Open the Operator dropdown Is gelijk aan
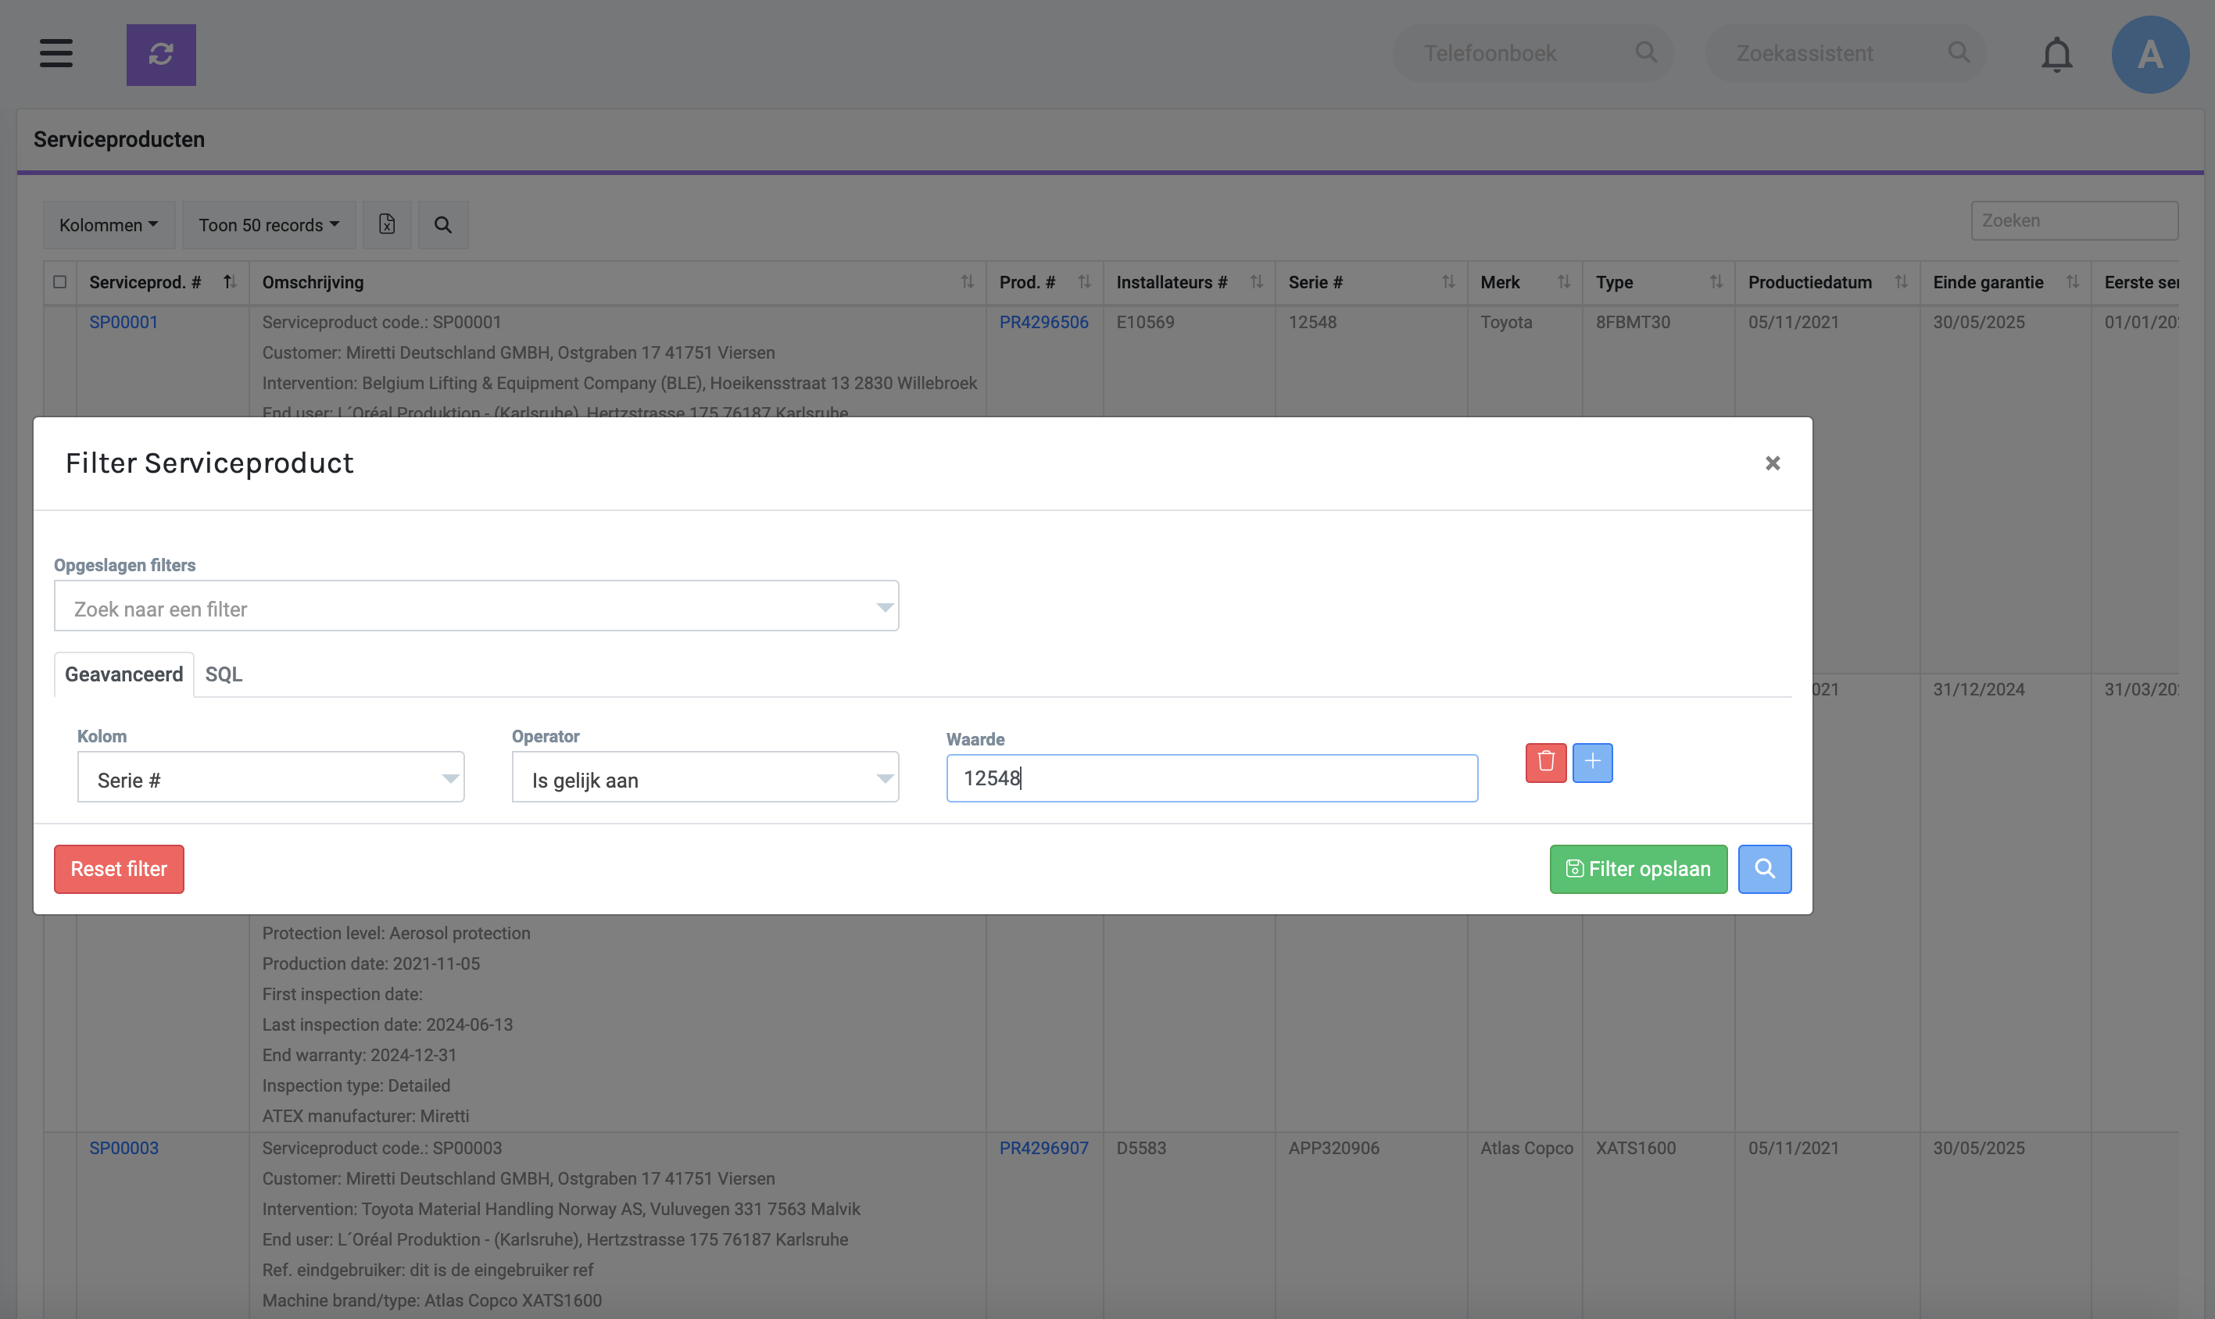Viewport: 2215px width, 1319px height. [x=705, y=777]
